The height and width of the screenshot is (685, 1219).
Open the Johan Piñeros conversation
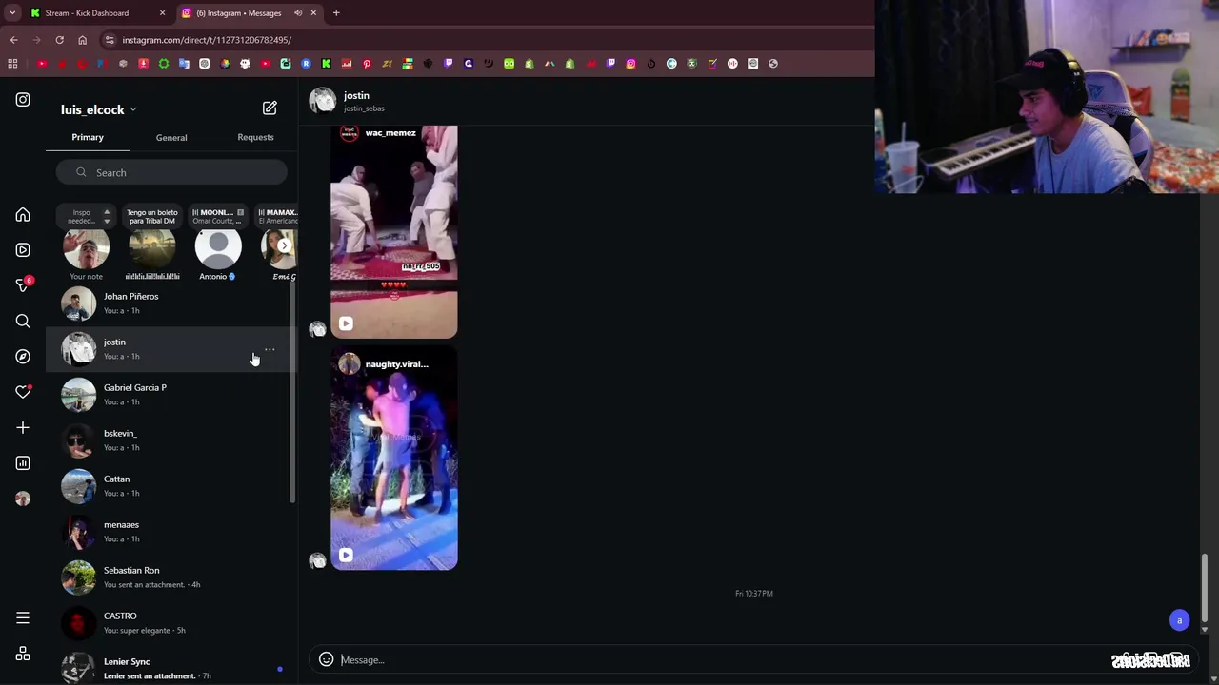[x=171, y=303]
